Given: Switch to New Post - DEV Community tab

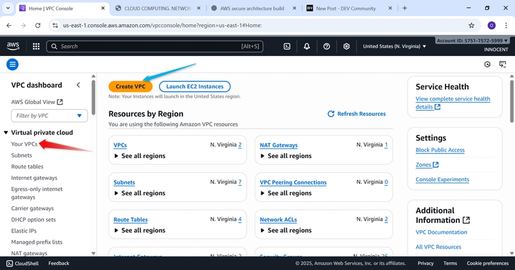Looking at the screenshot, I should (x=346, y=8).
